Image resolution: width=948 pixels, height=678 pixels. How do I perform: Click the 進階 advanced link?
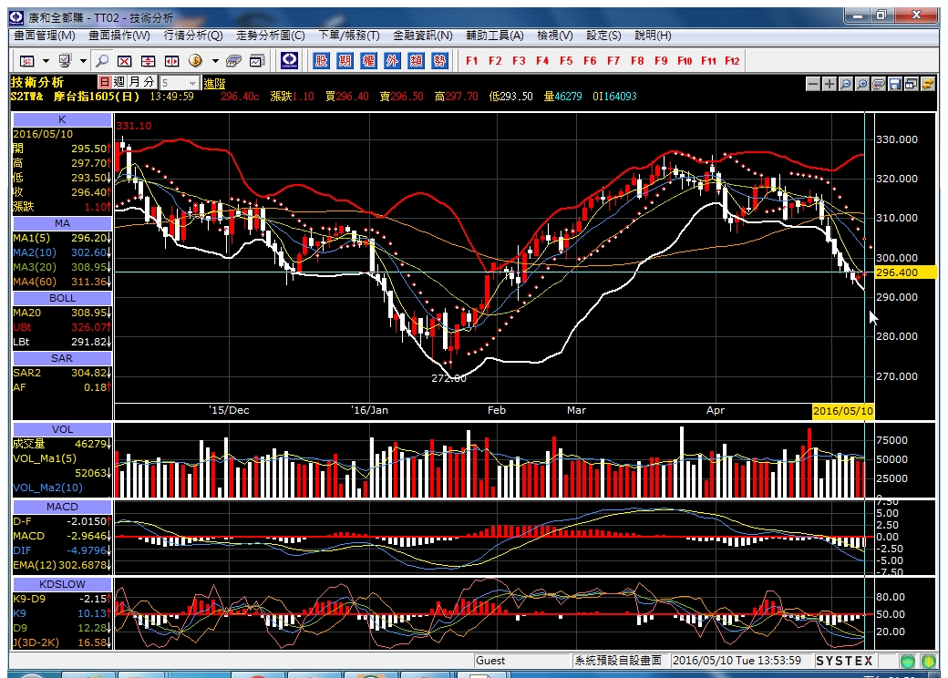tap(214, 84)
